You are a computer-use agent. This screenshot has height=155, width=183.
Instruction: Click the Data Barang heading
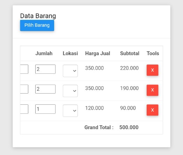[38, 16]
